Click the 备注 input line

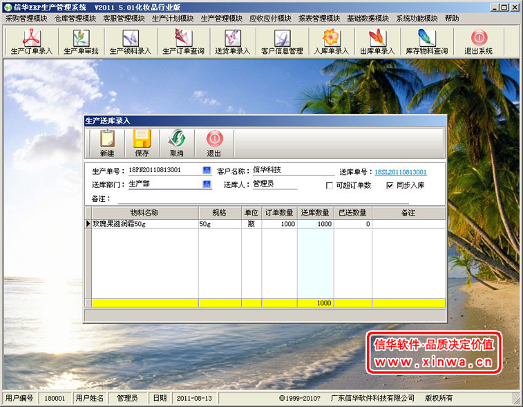pos(263,199)
